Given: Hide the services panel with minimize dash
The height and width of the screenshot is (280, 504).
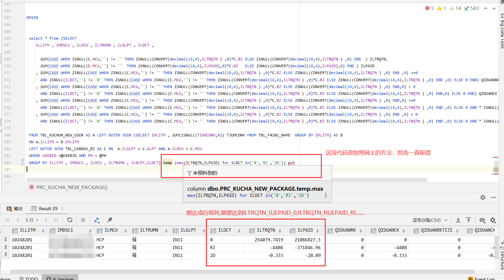Looking at the screenshot, I should 494,197.
